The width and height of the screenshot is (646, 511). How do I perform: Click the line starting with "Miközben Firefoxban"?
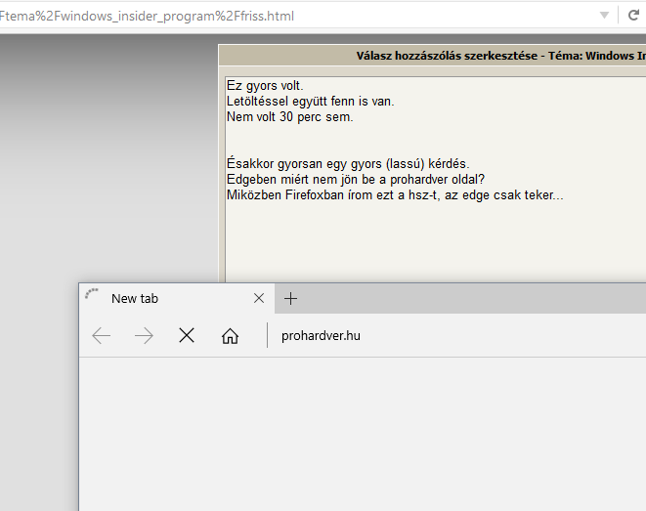(x=395, y=194)
